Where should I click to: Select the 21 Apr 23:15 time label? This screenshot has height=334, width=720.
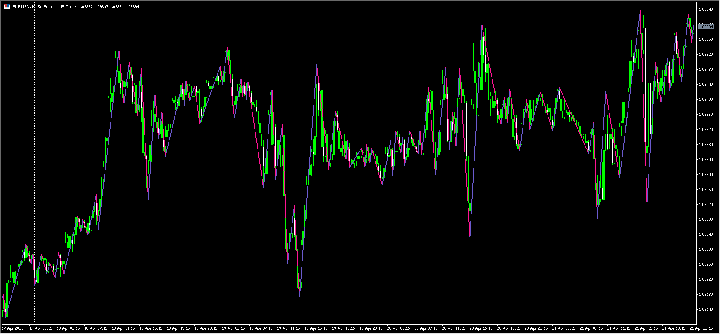tap(702, 328)
